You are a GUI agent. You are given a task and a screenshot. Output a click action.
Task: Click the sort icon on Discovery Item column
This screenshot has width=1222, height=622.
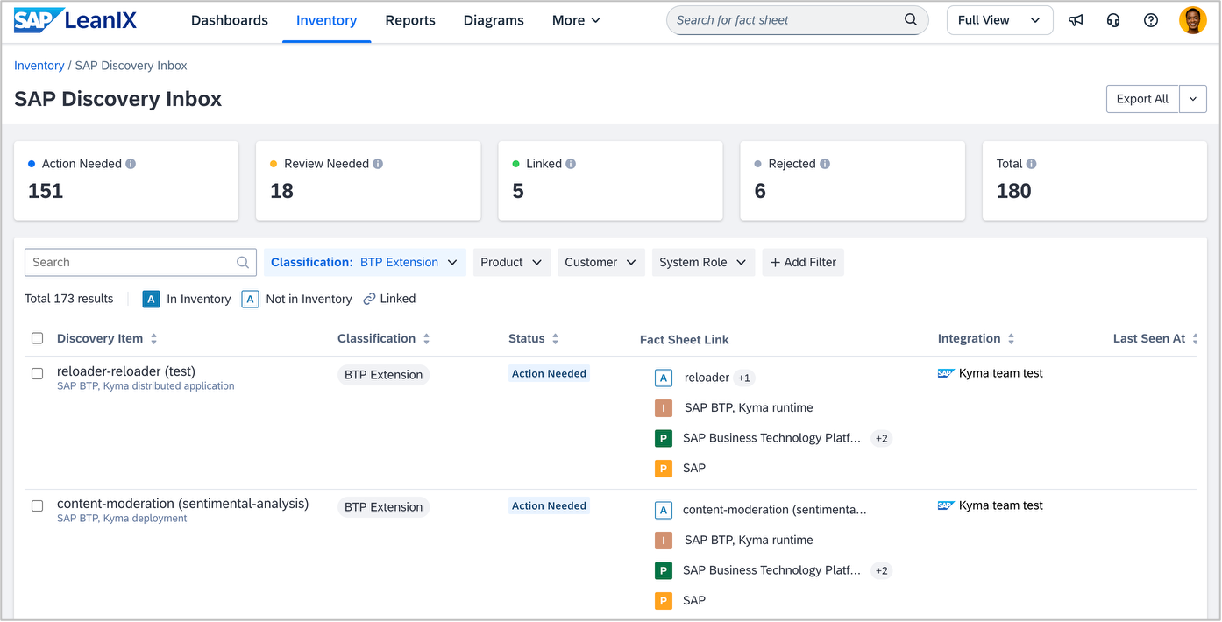click(x=154, y=339)
